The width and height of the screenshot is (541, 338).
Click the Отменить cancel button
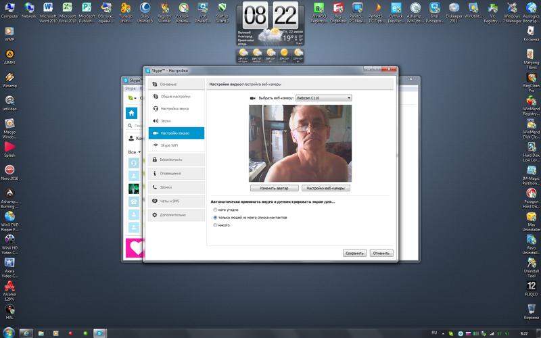point(381,253)
